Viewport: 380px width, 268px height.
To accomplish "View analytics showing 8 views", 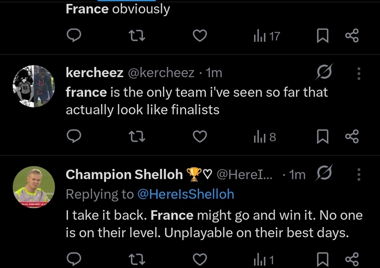I will [265, 137].
